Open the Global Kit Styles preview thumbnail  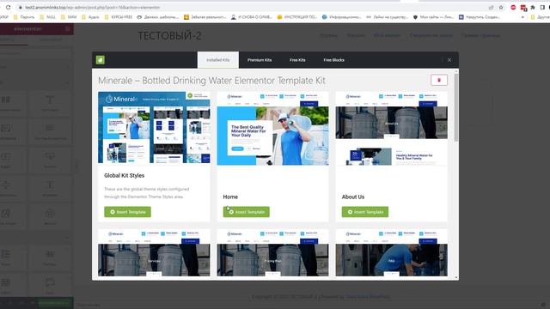pos(154,128)
